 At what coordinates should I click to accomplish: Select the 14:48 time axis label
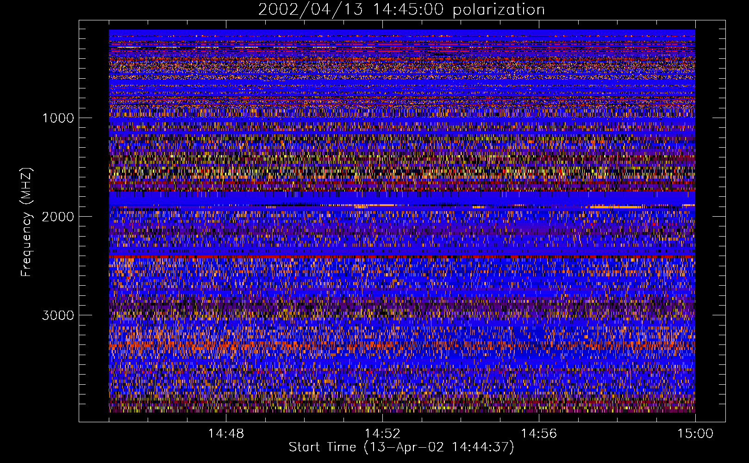tap(226, 434)
